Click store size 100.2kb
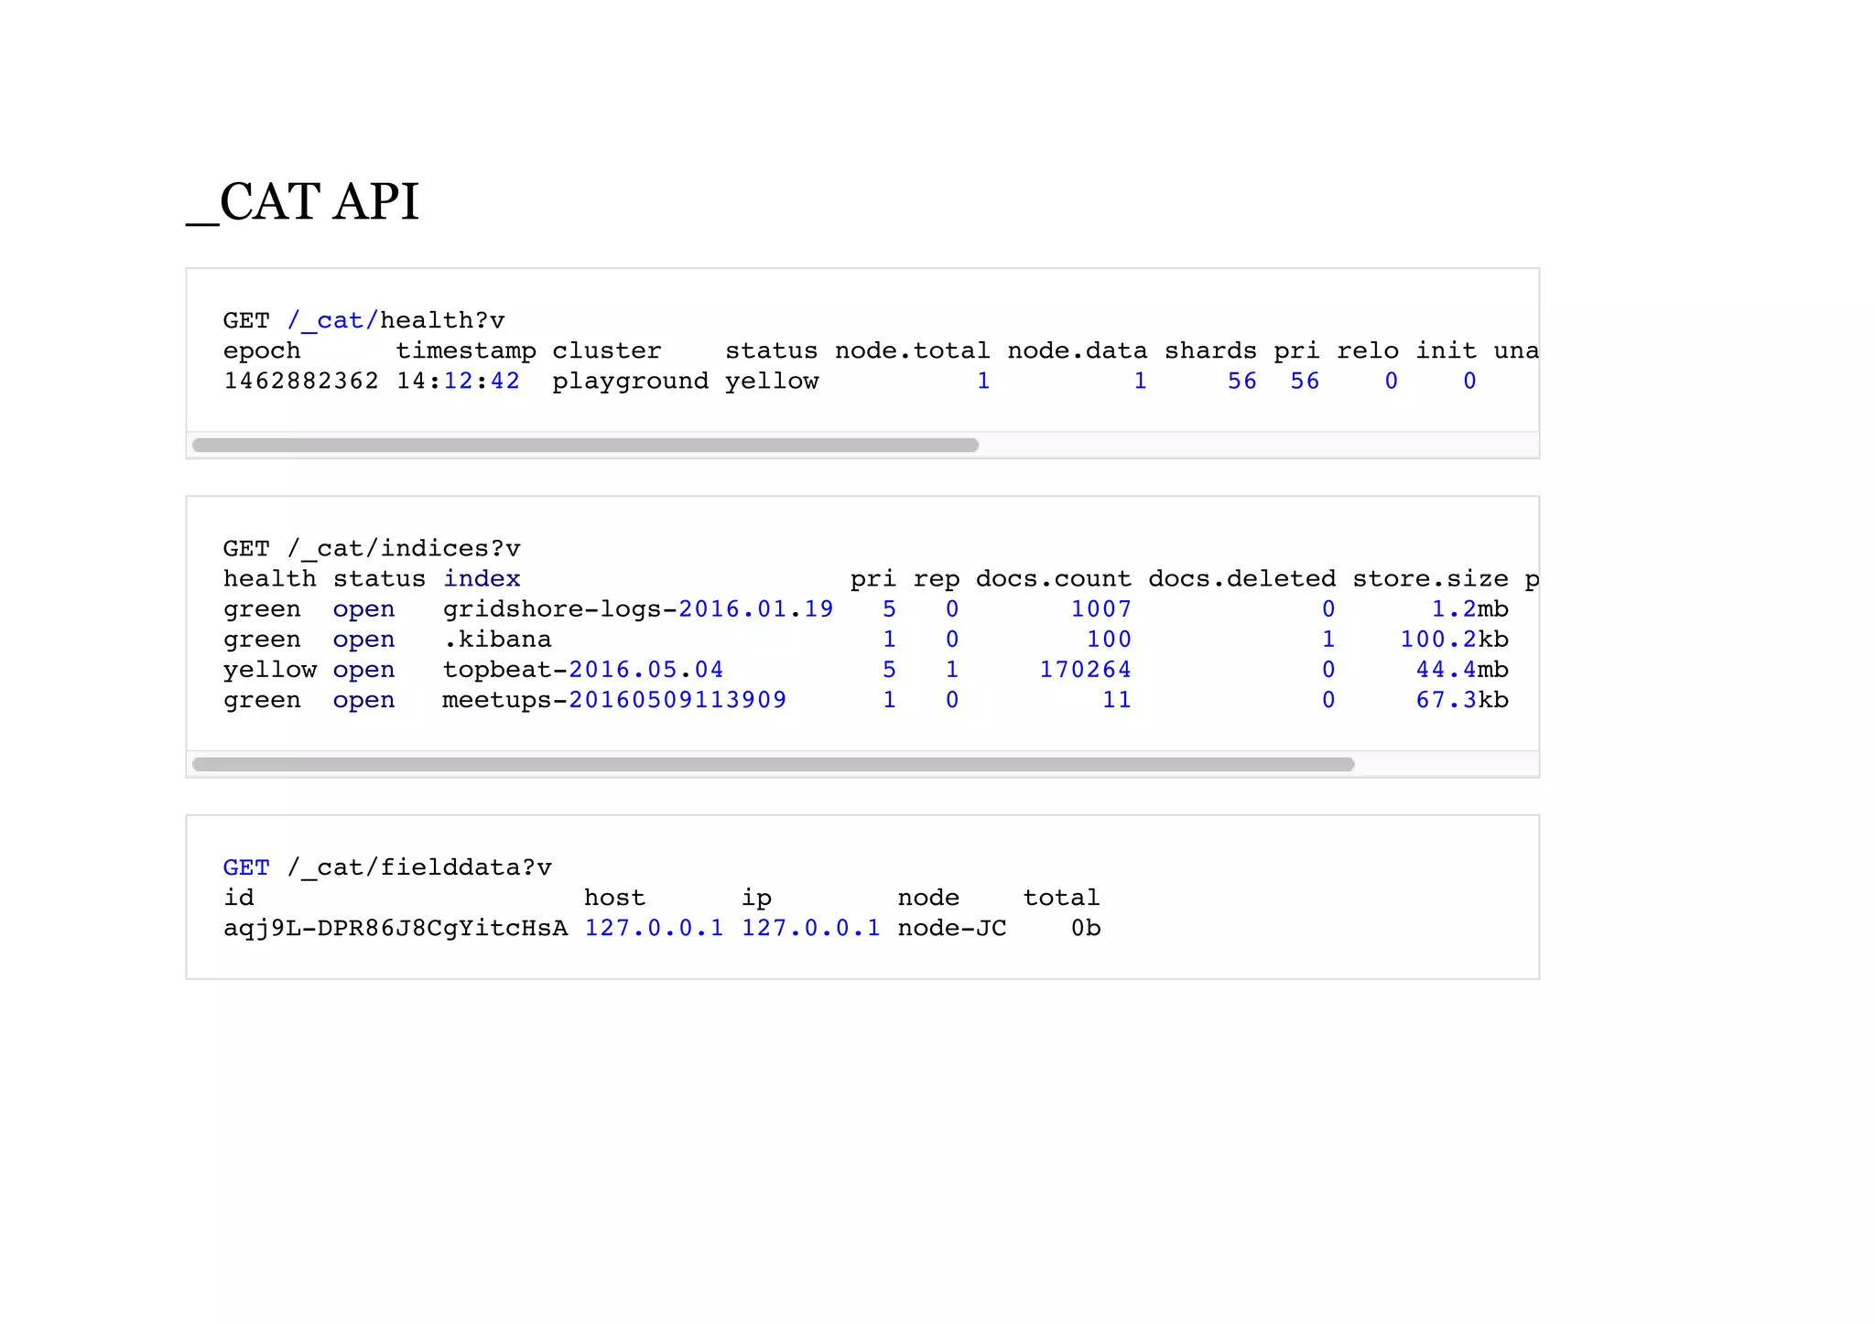1875x1324 pixels. (x=1454, y=640)
